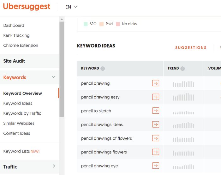
Task: Open Dashboard in the sidebar
Action: [14, 25]
